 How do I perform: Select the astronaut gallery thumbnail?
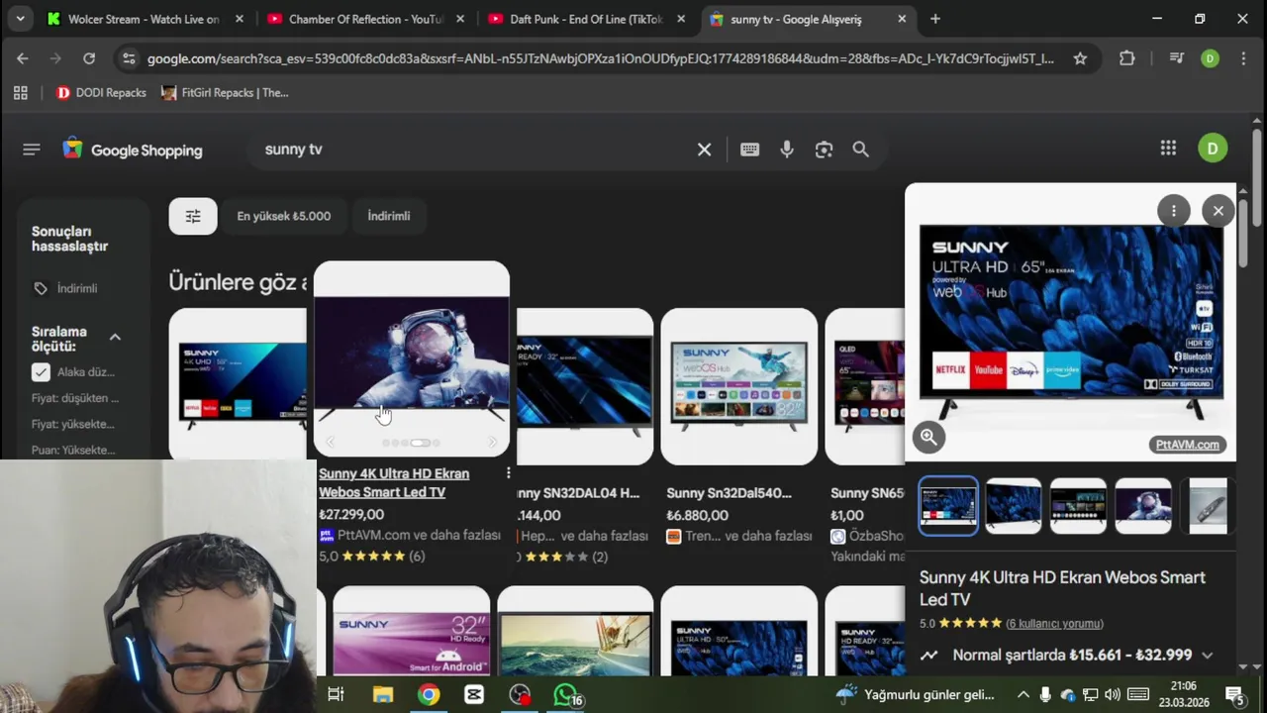click(1143, 506)
